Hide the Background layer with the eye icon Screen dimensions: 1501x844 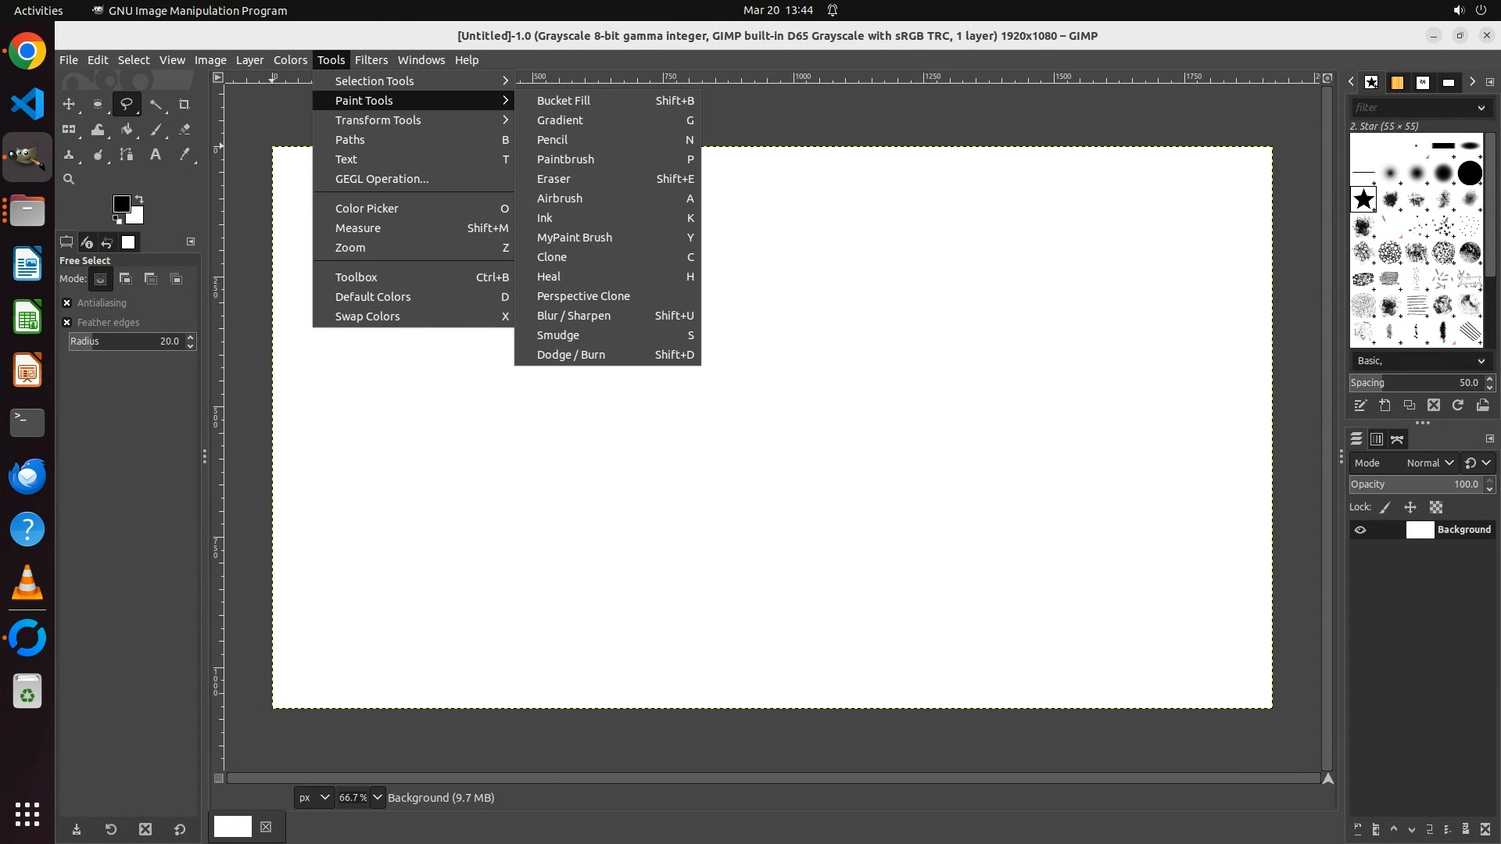click(x=1360, y=530)
